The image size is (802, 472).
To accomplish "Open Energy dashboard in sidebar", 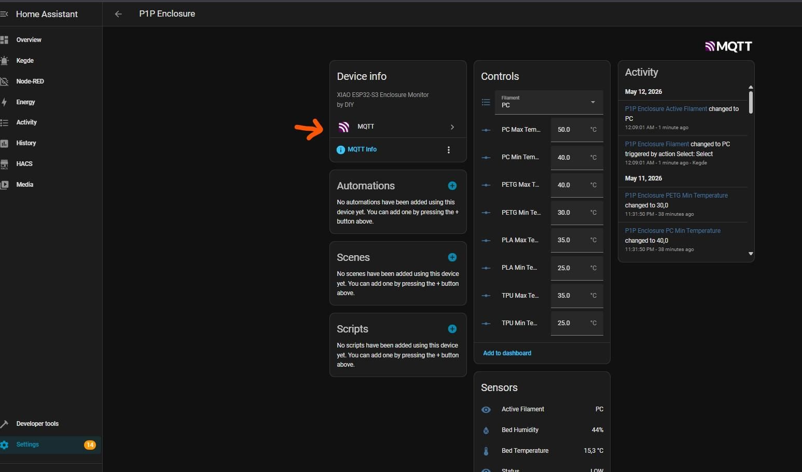I will pyautogui.click(x=51, y=102).
